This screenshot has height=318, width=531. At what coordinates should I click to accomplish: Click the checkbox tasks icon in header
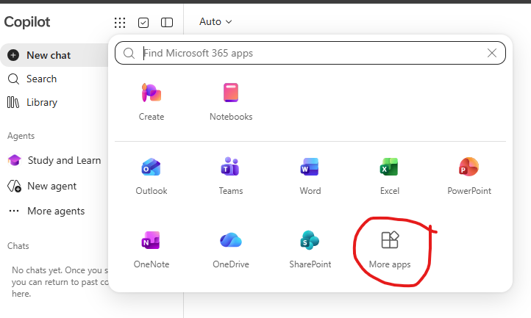[143, 22]
